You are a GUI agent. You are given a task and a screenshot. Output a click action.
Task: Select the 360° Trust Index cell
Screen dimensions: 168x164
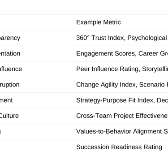121,38
